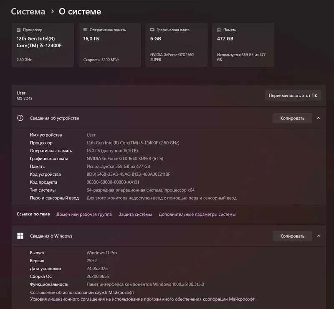Open the Оперативная память 16,0 ГБ card
The image size is (334, 309).
(110, 45)
